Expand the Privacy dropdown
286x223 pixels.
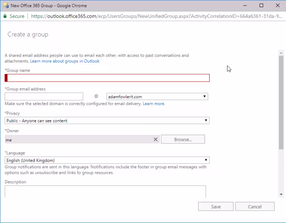(x=107, y=120)
